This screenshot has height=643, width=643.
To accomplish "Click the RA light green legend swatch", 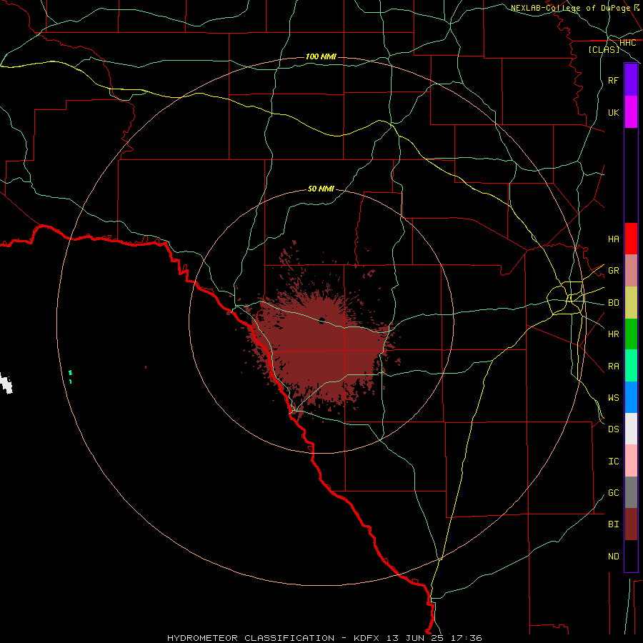I will 631,366.
